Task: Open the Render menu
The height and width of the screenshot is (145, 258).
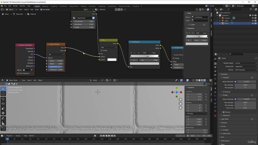Action: (15, 6)
